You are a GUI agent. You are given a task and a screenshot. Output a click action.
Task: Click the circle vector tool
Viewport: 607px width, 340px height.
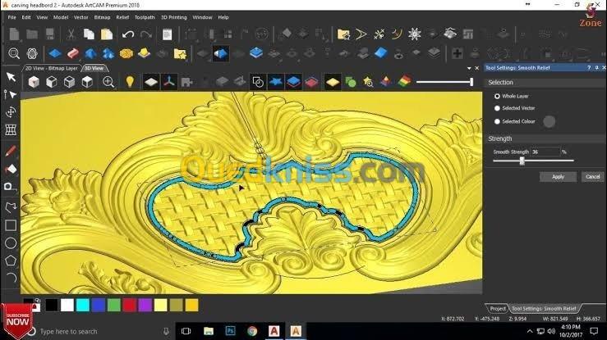click(11, 243)
